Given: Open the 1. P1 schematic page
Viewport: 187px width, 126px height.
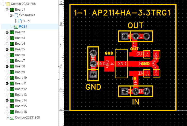Looking at the screenshot, I should point(27,21).
